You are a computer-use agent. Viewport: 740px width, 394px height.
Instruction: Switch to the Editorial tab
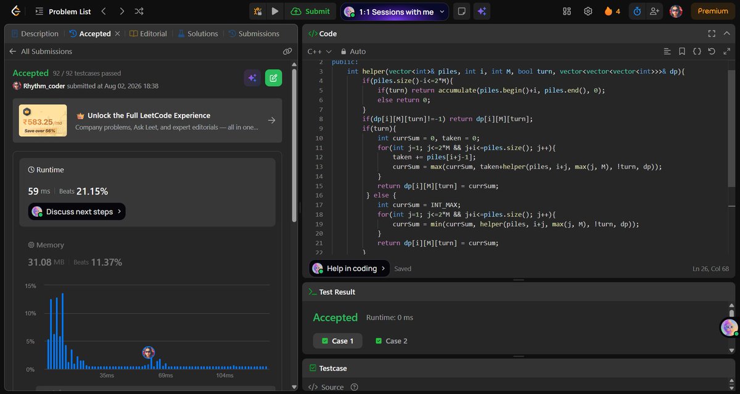(149, 34)
